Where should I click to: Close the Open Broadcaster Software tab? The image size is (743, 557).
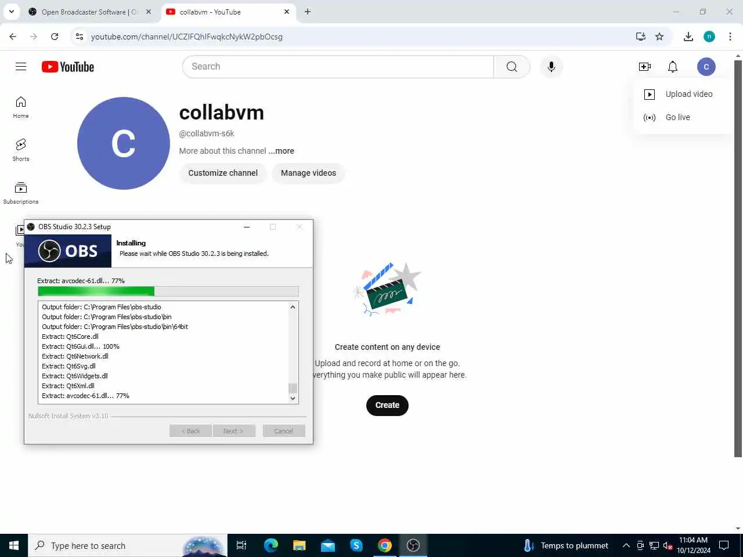tap(149, 12)
